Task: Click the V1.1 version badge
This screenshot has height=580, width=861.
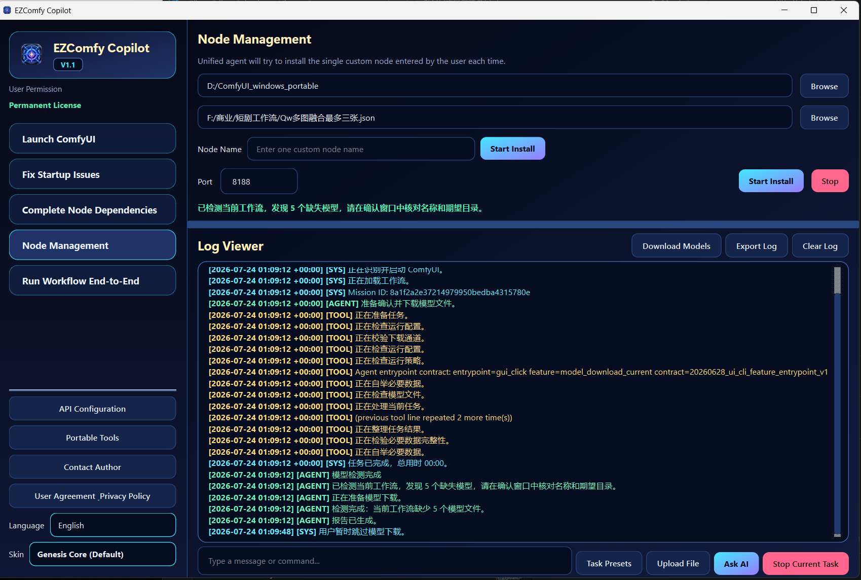Action: point(68,64)
